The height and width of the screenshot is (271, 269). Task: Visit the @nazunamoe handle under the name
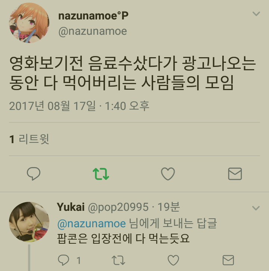[x=93, y=31]
